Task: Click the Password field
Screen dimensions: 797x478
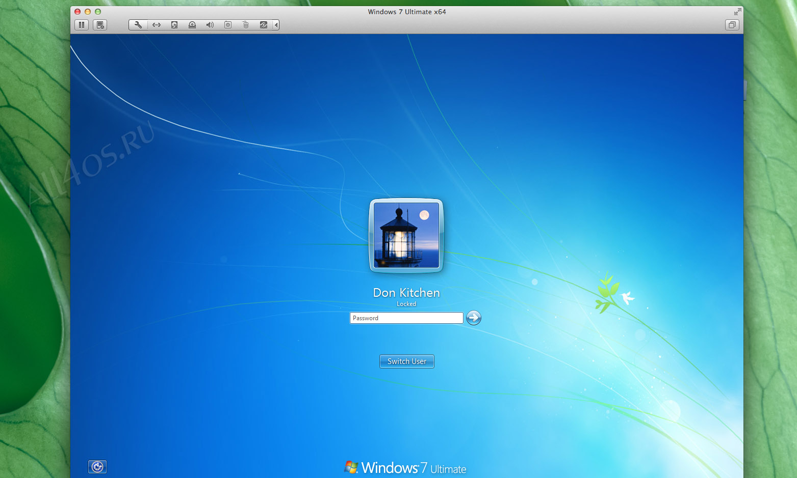Action: click(x=406, y=318)
